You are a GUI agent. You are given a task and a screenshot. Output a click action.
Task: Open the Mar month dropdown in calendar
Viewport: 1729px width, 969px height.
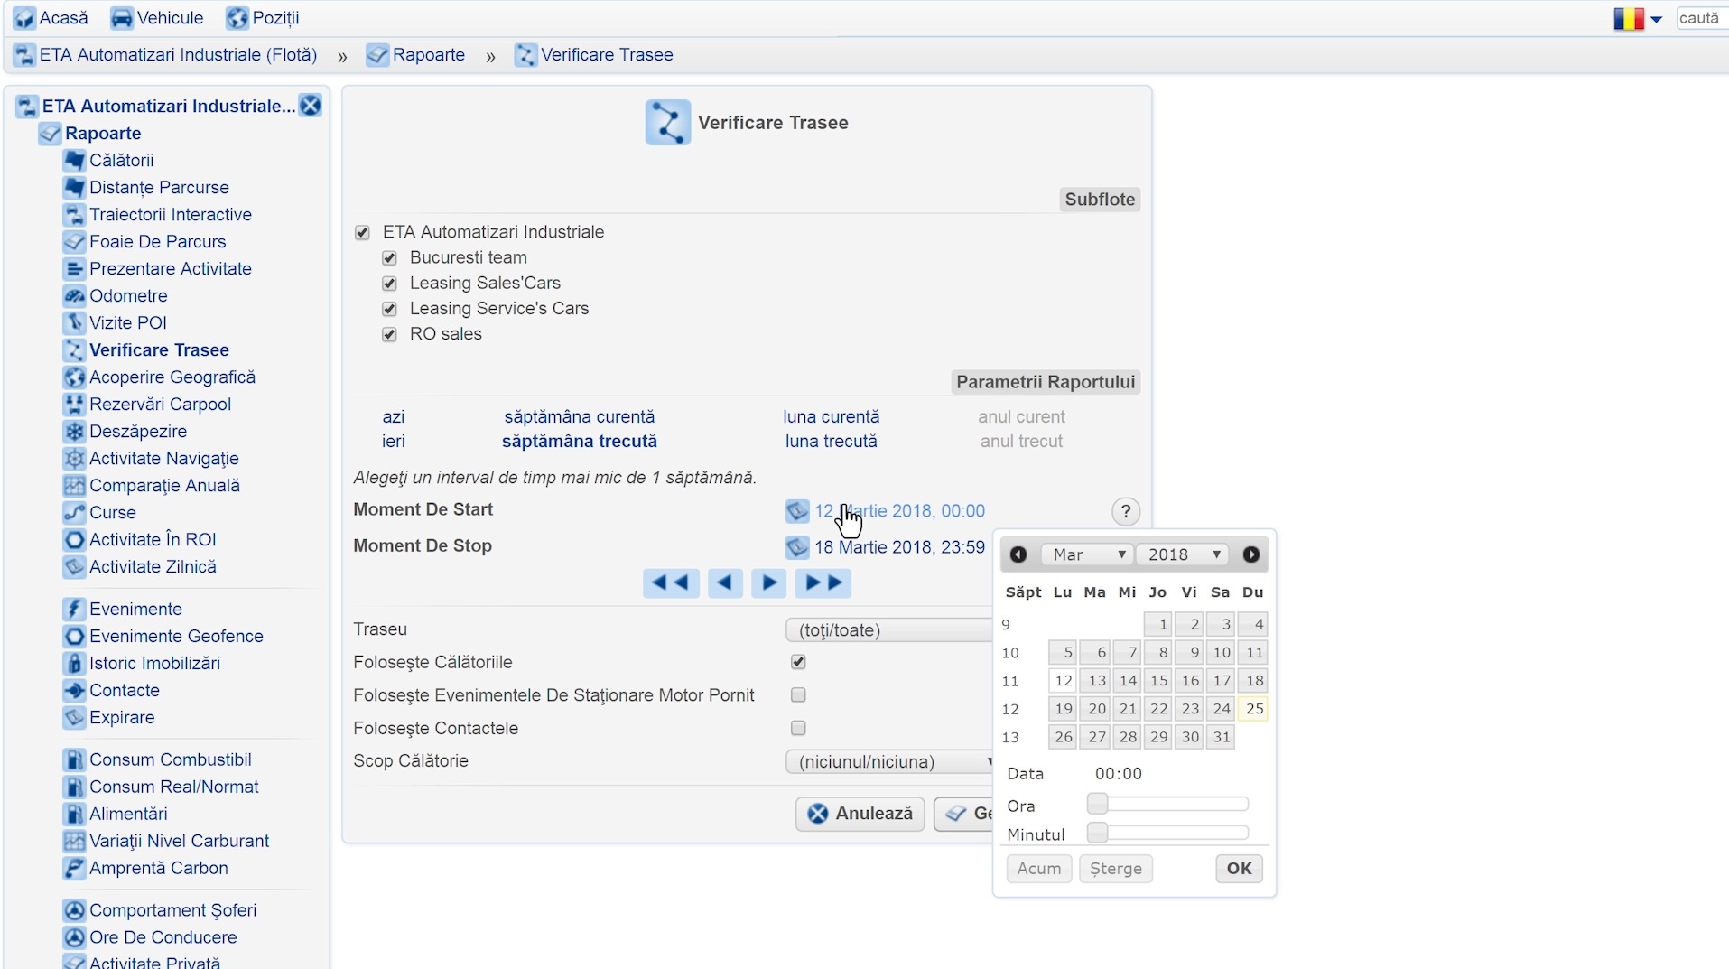[x=1088, y=554]
